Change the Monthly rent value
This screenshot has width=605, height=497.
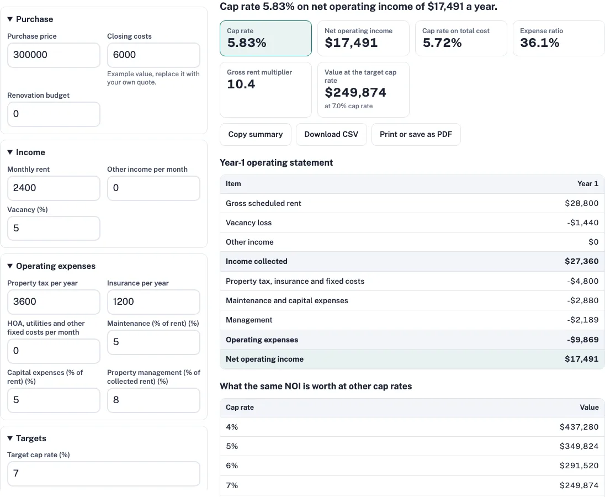coord(54,188)
